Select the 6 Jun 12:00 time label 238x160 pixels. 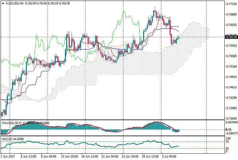29,156
